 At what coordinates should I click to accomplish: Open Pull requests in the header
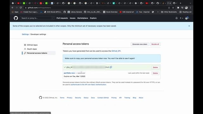[62, 18]
